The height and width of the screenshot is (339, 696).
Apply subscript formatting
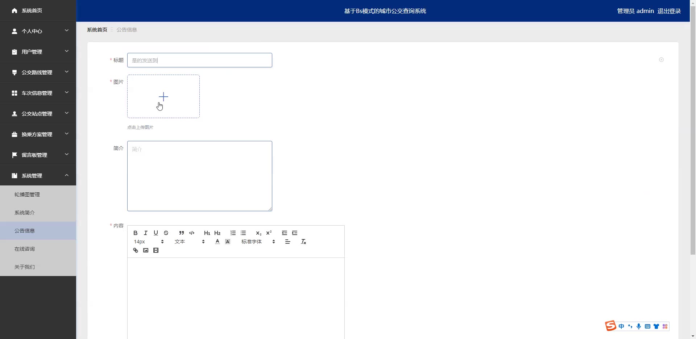tap(258, 233)
